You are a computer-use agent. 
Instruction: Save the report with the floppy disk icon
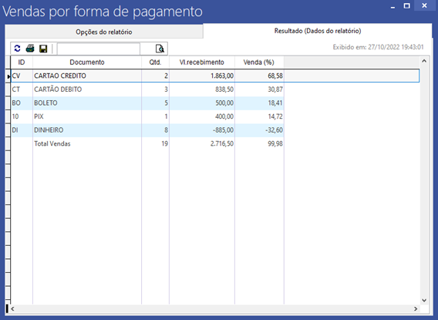click(43, 49)
